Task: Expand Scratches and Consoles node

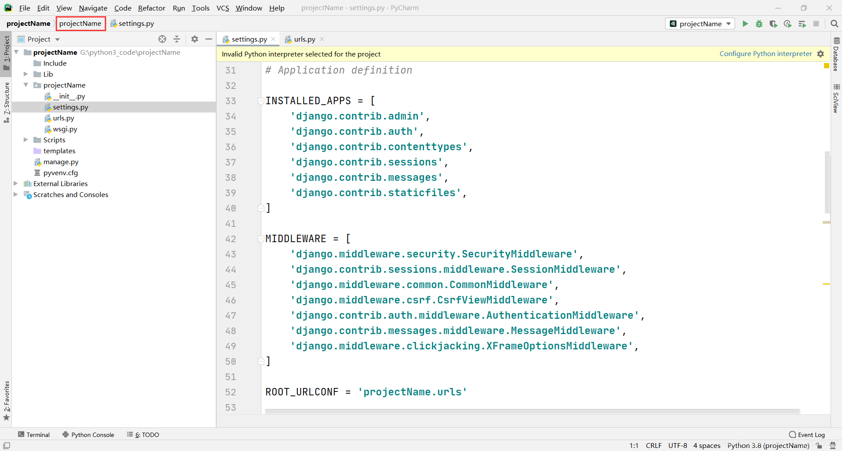Action: (x=16, y=194)
